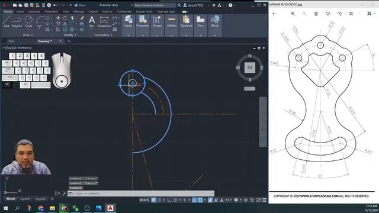Viewport: 379px width, 213px height.
Task: Click the Move tool in Modify panel
Action: (58, 18)
